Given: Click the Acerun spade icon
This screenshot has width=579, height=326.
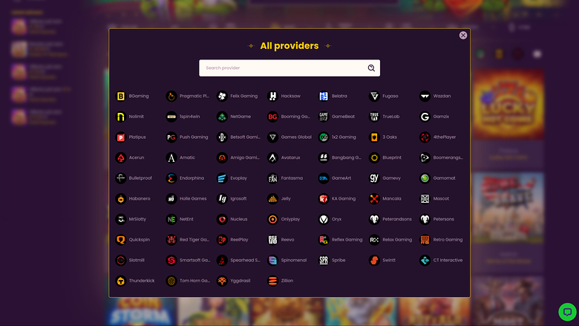Looking at the screenshot, I should [121, 157].
